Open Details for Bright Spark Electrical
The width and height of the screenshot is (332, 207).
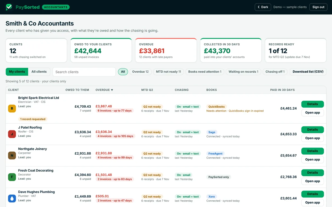[x=313, y=104]
